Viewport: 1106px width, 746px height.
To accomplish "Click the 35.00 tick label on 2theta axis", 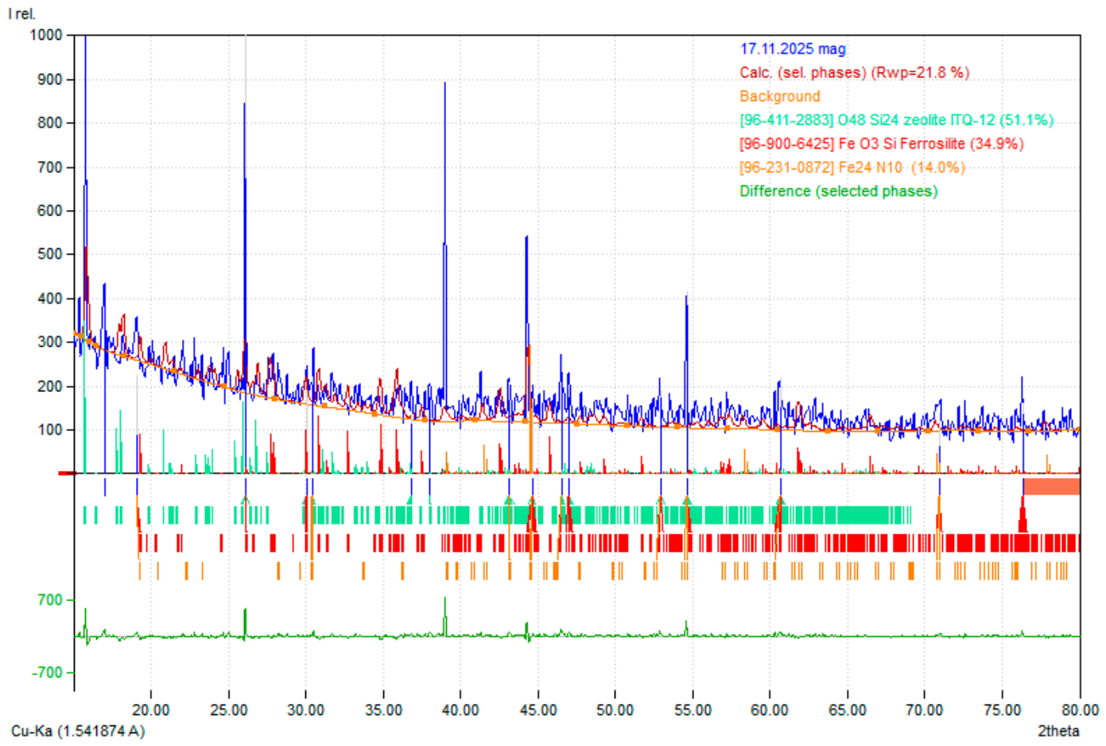I will click(x=383, y=710).
